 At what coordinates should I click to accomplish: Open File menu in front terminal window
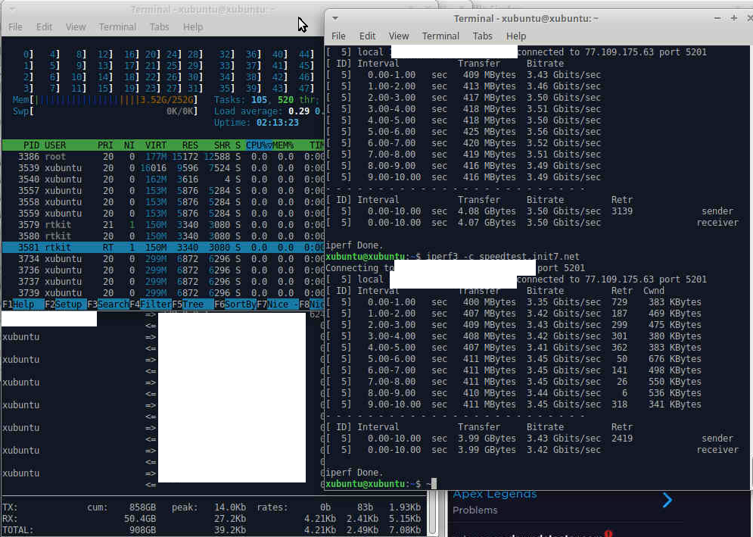(338, 36)
